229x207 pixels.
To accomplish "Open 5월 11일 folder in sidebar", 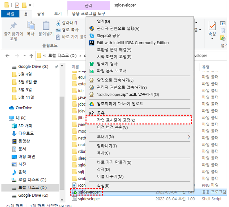I will tap(23, 97).
